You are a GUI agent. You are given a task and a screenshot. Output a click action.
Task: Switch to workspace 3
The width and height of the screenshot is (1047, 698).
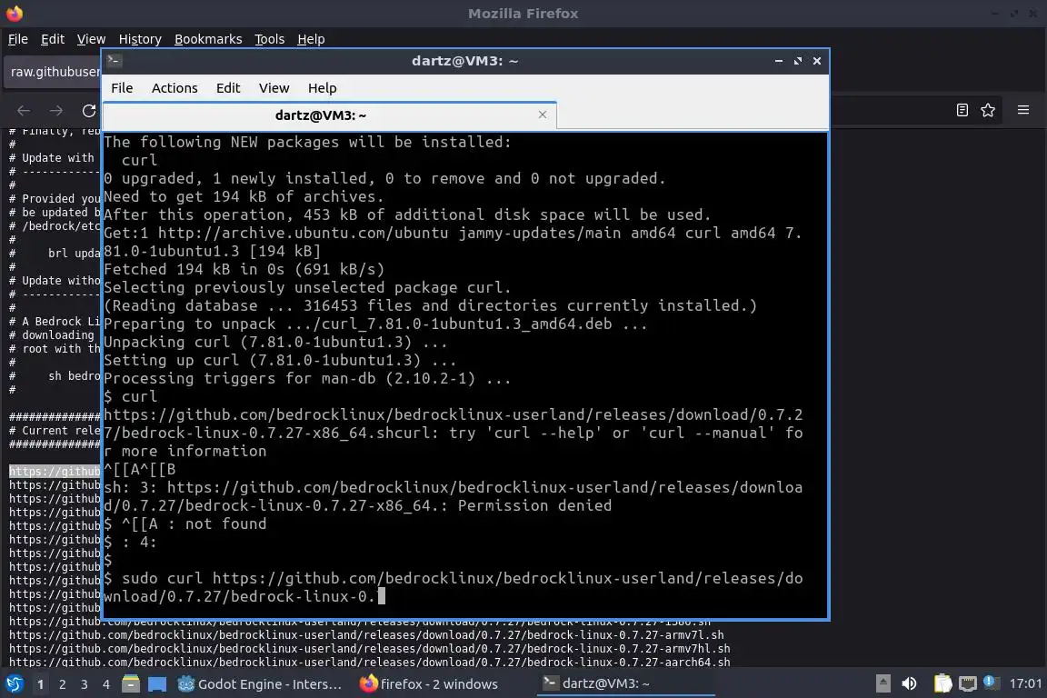tap(85, 684)
